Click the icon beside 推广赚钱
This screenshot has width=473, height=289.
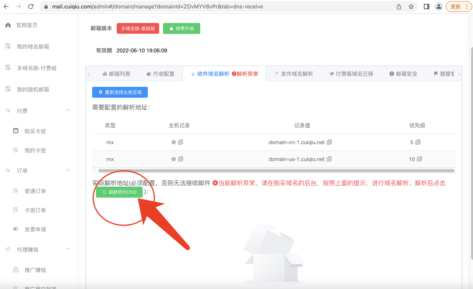(x=16, y=269)
